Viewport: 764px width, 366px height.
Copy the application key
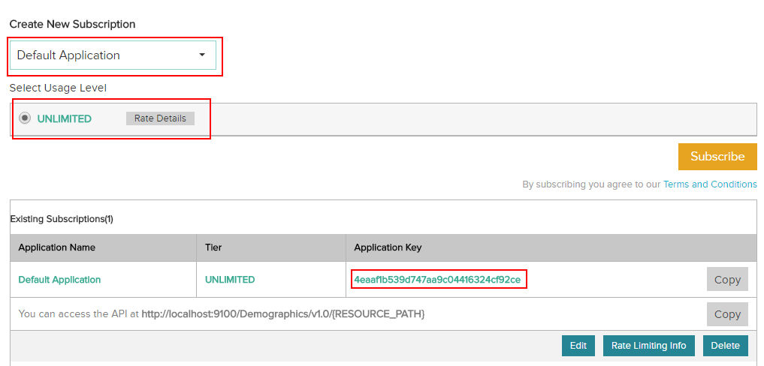(727, 279)
